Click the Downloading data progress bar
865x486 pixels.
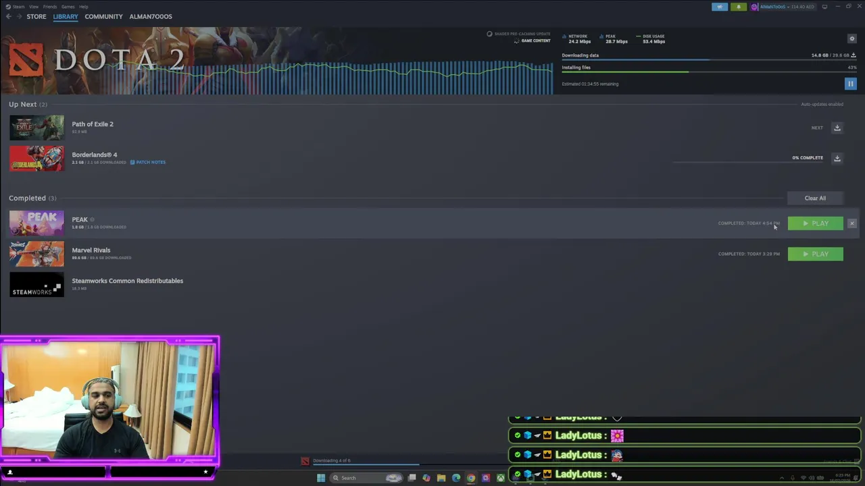click(x=709, y=60)
